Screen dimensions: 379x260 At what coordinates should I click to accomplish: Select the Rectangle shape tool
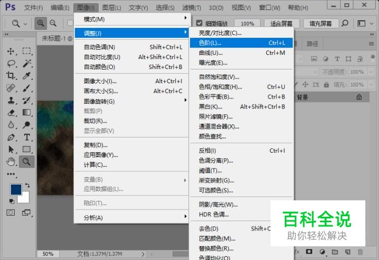[x=26, y=149]
